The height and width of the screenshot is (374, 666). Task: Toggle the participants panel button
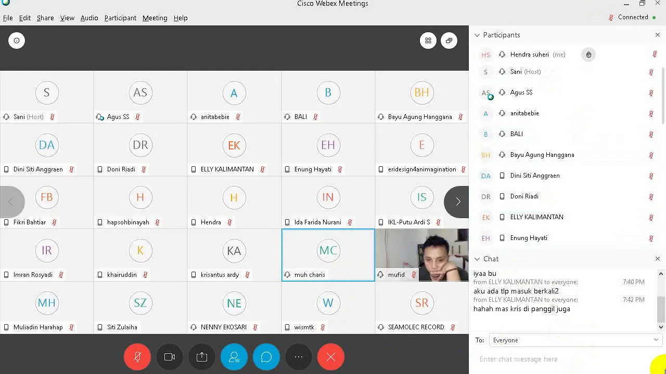click(x=234, y=357)
